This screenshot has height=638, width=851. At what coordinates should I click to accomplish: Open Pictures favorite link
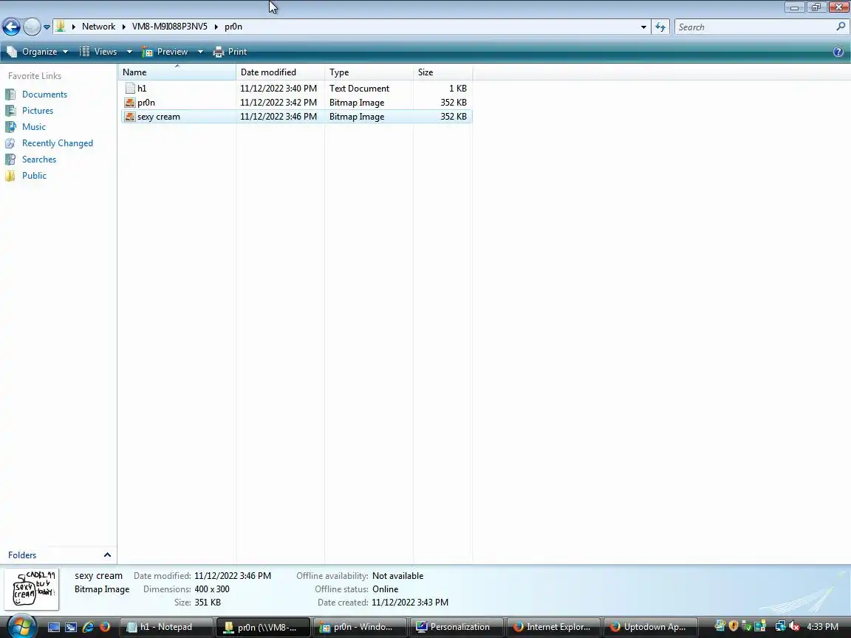(x=38, y=111)
